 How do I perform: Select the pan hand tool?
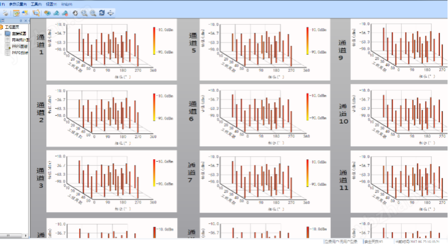point(75,13)
